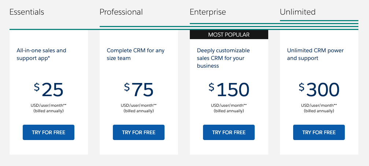Click 'Complete CRM for any size team'
This screenshot has height=166, width=369.
(136, 54)
